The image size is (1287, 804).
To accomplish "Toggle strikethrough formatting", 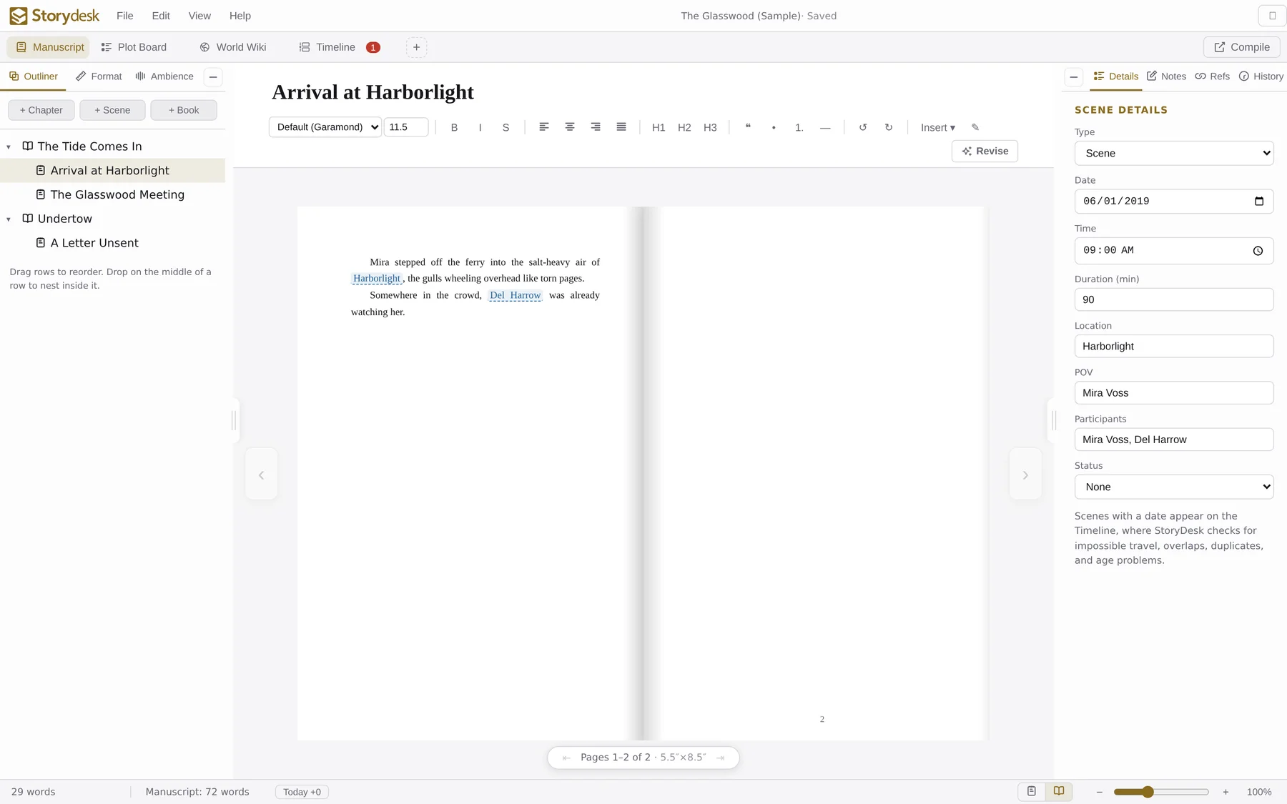I will (506, 127).
